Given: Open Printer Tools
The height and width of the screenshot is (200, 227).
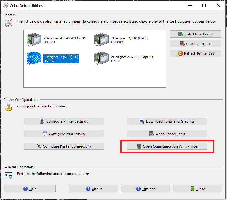Looking at the screenshot, I should click(x=167, y=134).
